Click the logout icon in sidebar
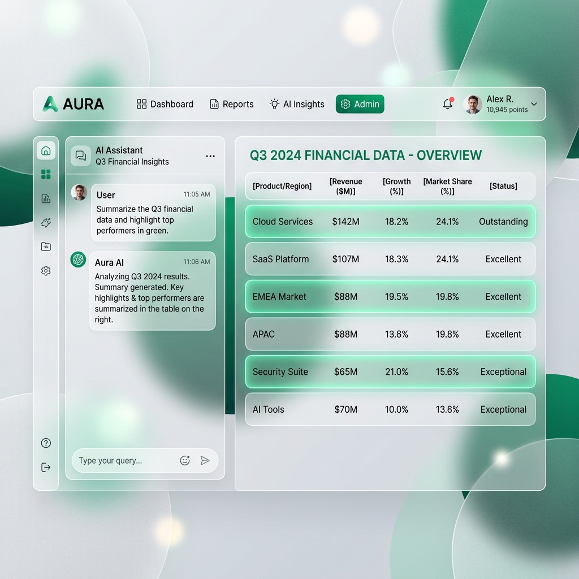This screenshot has width=579, height=579. tap(46, 468)
